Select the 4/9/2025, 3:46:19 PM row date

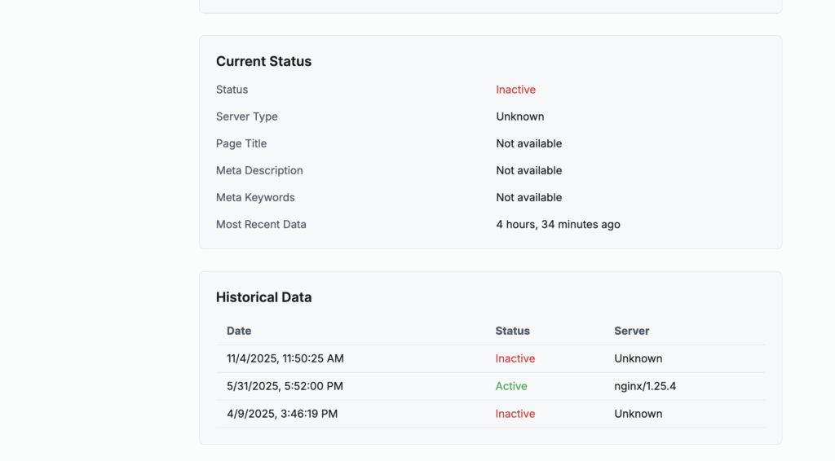click(x=282, y=414)
